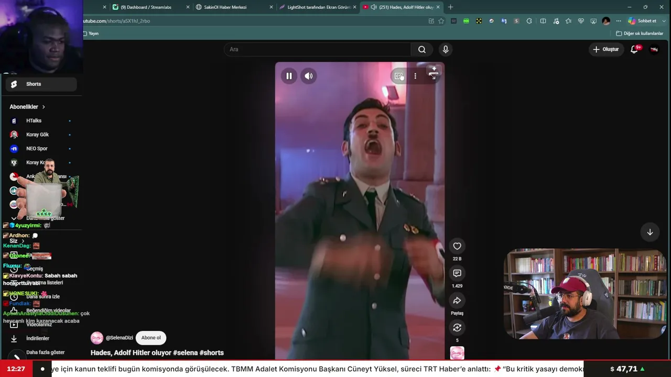Open the translate extension icon
The width and height of the screenshot is (671, 377).
(504, 21)
